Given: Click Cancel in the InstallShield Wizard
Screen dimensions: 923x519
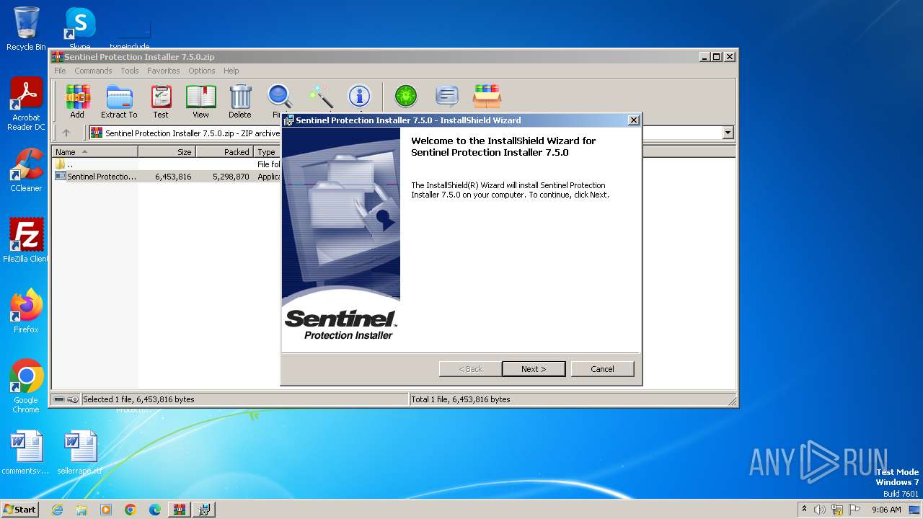Looking at the screenshot, I should pyautogui.click(x=602, y=368).
